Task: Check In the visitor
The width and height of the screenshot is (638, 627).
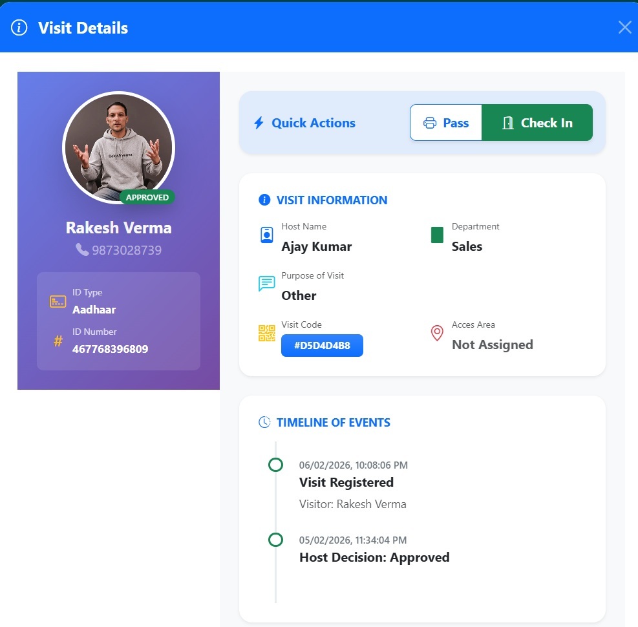Action: click(537, 123)
